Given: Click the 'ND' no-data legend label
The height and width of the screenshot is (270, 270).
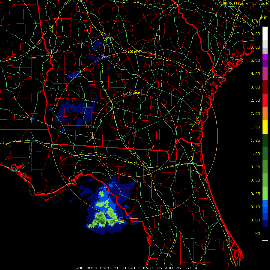Looking at the screenshot, I should tap(258, 234).
